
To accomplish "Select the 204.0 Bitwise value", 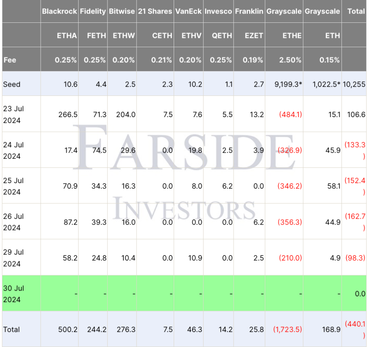I will (126, 114).
